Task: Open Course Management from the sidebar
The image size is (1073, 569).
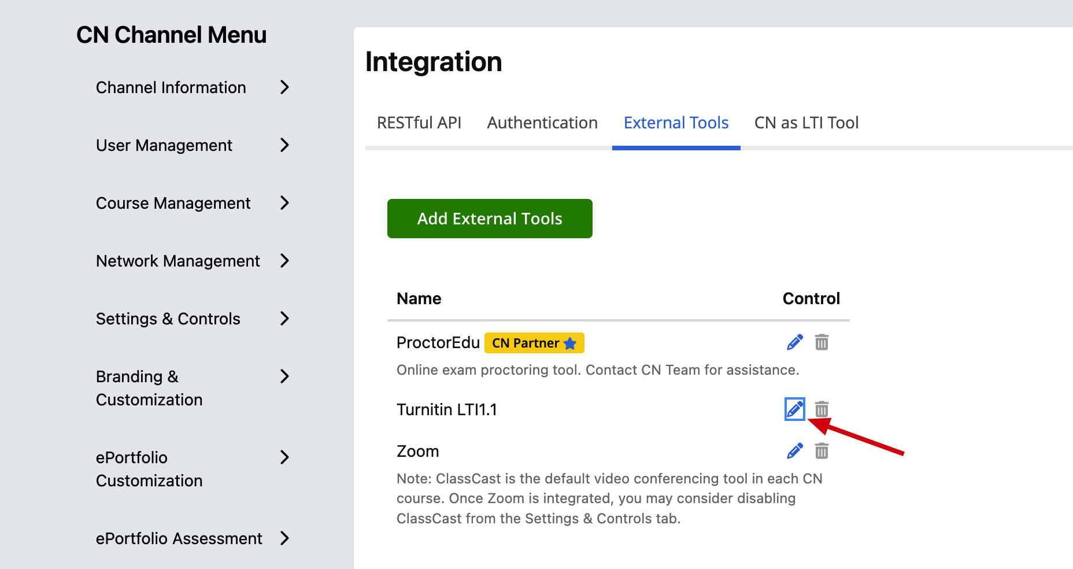Action: click(x=173, y=203)
